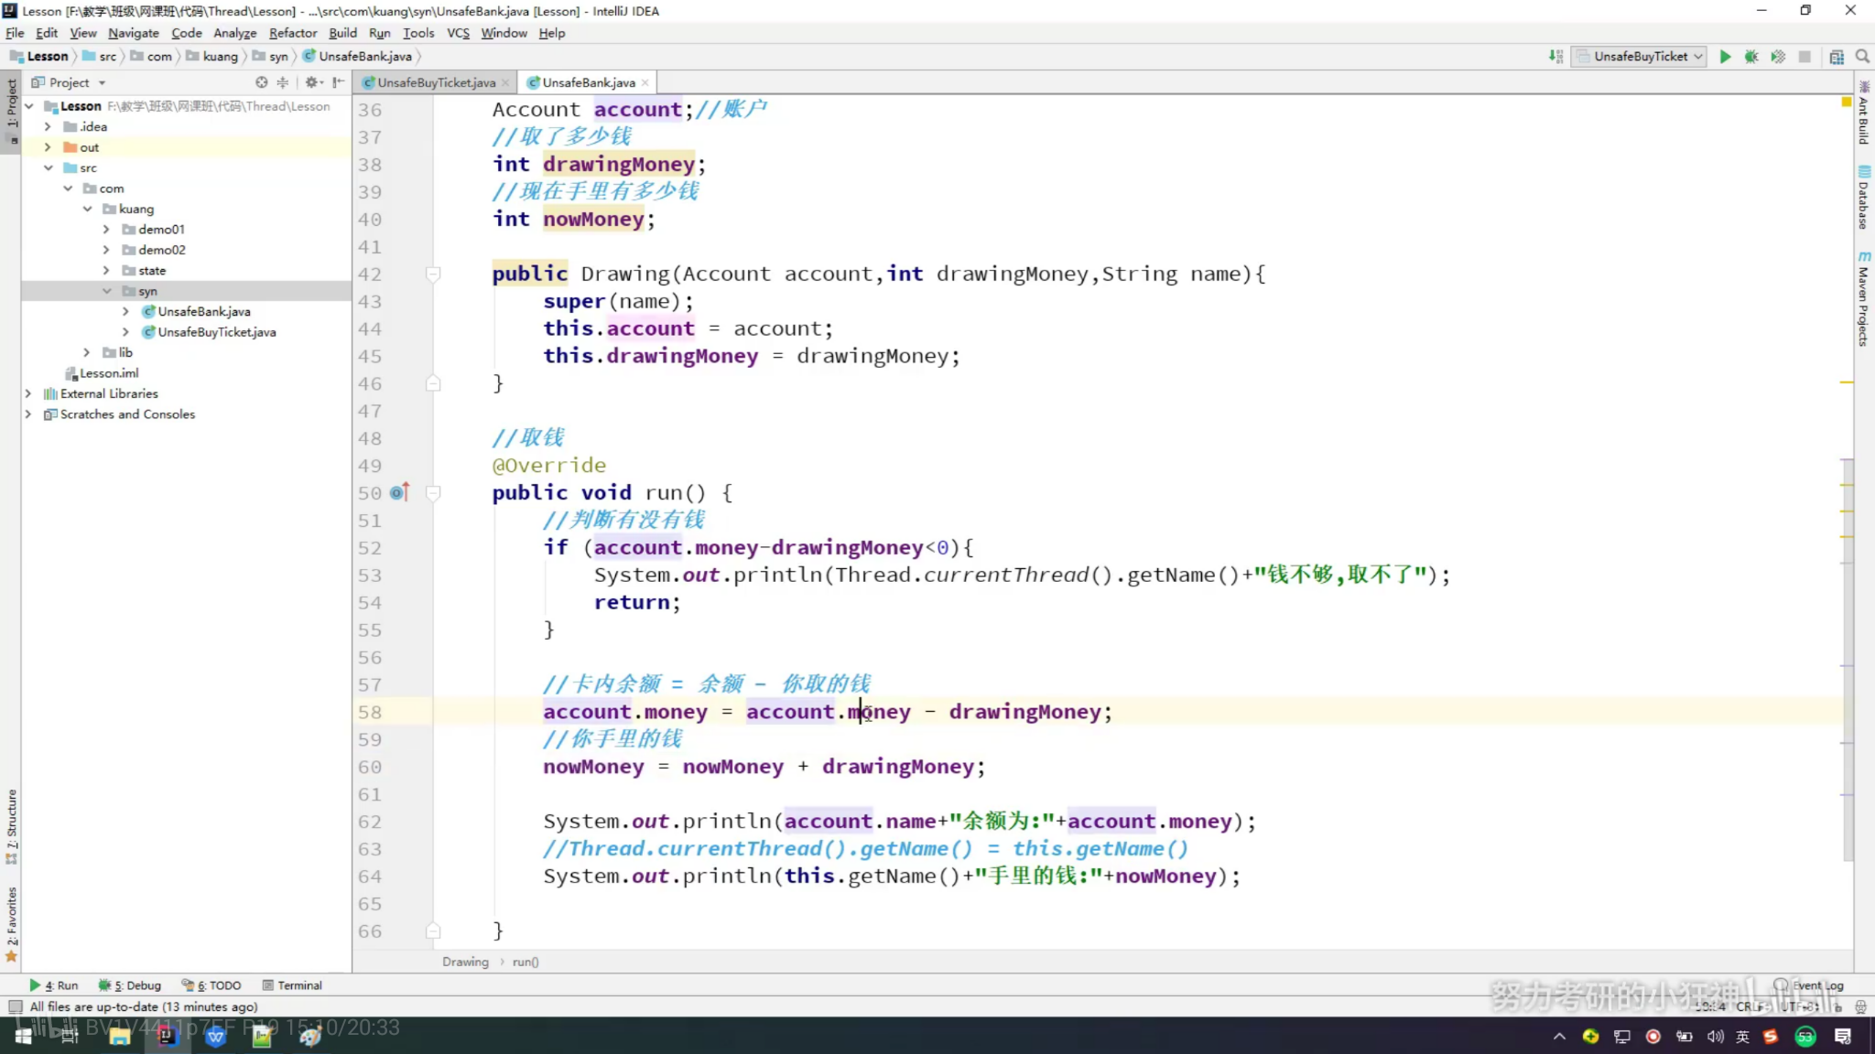The width and height of the screenshot is (1875, 1054).
Task: Open the Run tool window button
Action: click(54, 985)
